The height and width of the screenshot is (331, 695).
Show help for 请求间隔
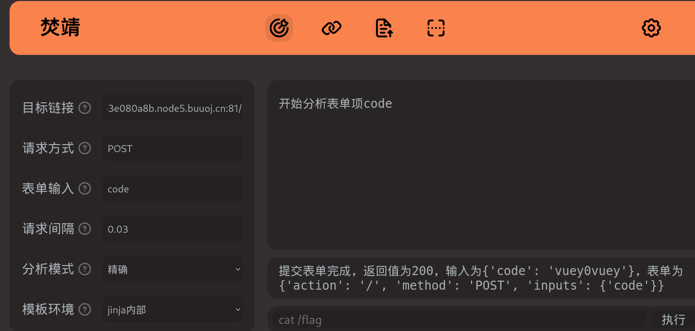[x=85, y=229]
